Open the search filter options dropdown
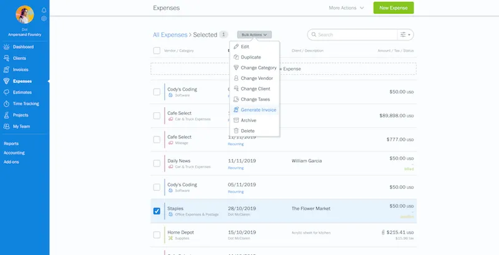499x255 pixels. point(406,35)
